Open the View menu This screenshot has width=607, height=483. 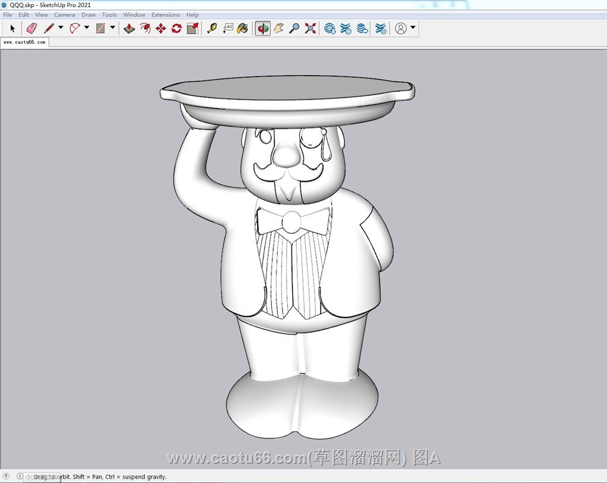[42, 14]
